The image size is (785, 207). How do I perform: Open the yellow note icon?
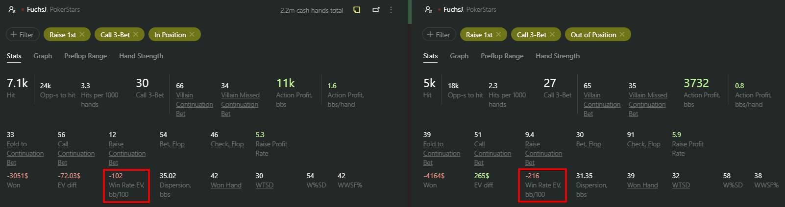pos(357,10)
